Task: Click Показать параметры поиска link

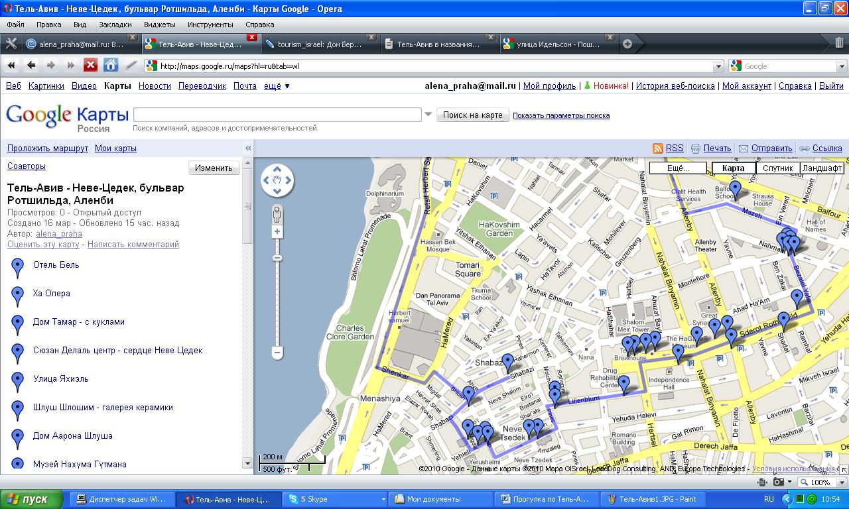Action: [x=561, y=115]
